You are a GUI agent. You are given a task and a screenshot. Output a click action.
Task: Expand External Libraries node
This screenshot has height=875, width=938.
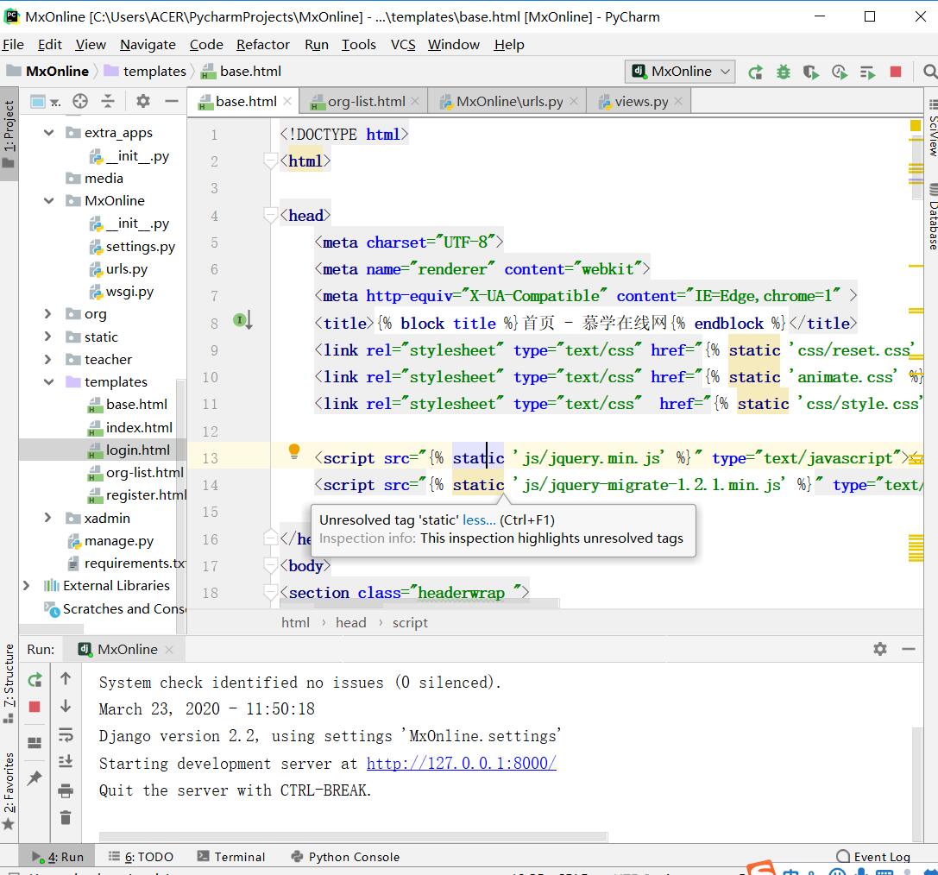(27, 586)
